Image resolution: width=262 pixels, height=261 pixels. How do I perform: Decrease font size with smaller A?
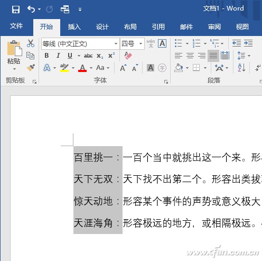click(135, 68)
